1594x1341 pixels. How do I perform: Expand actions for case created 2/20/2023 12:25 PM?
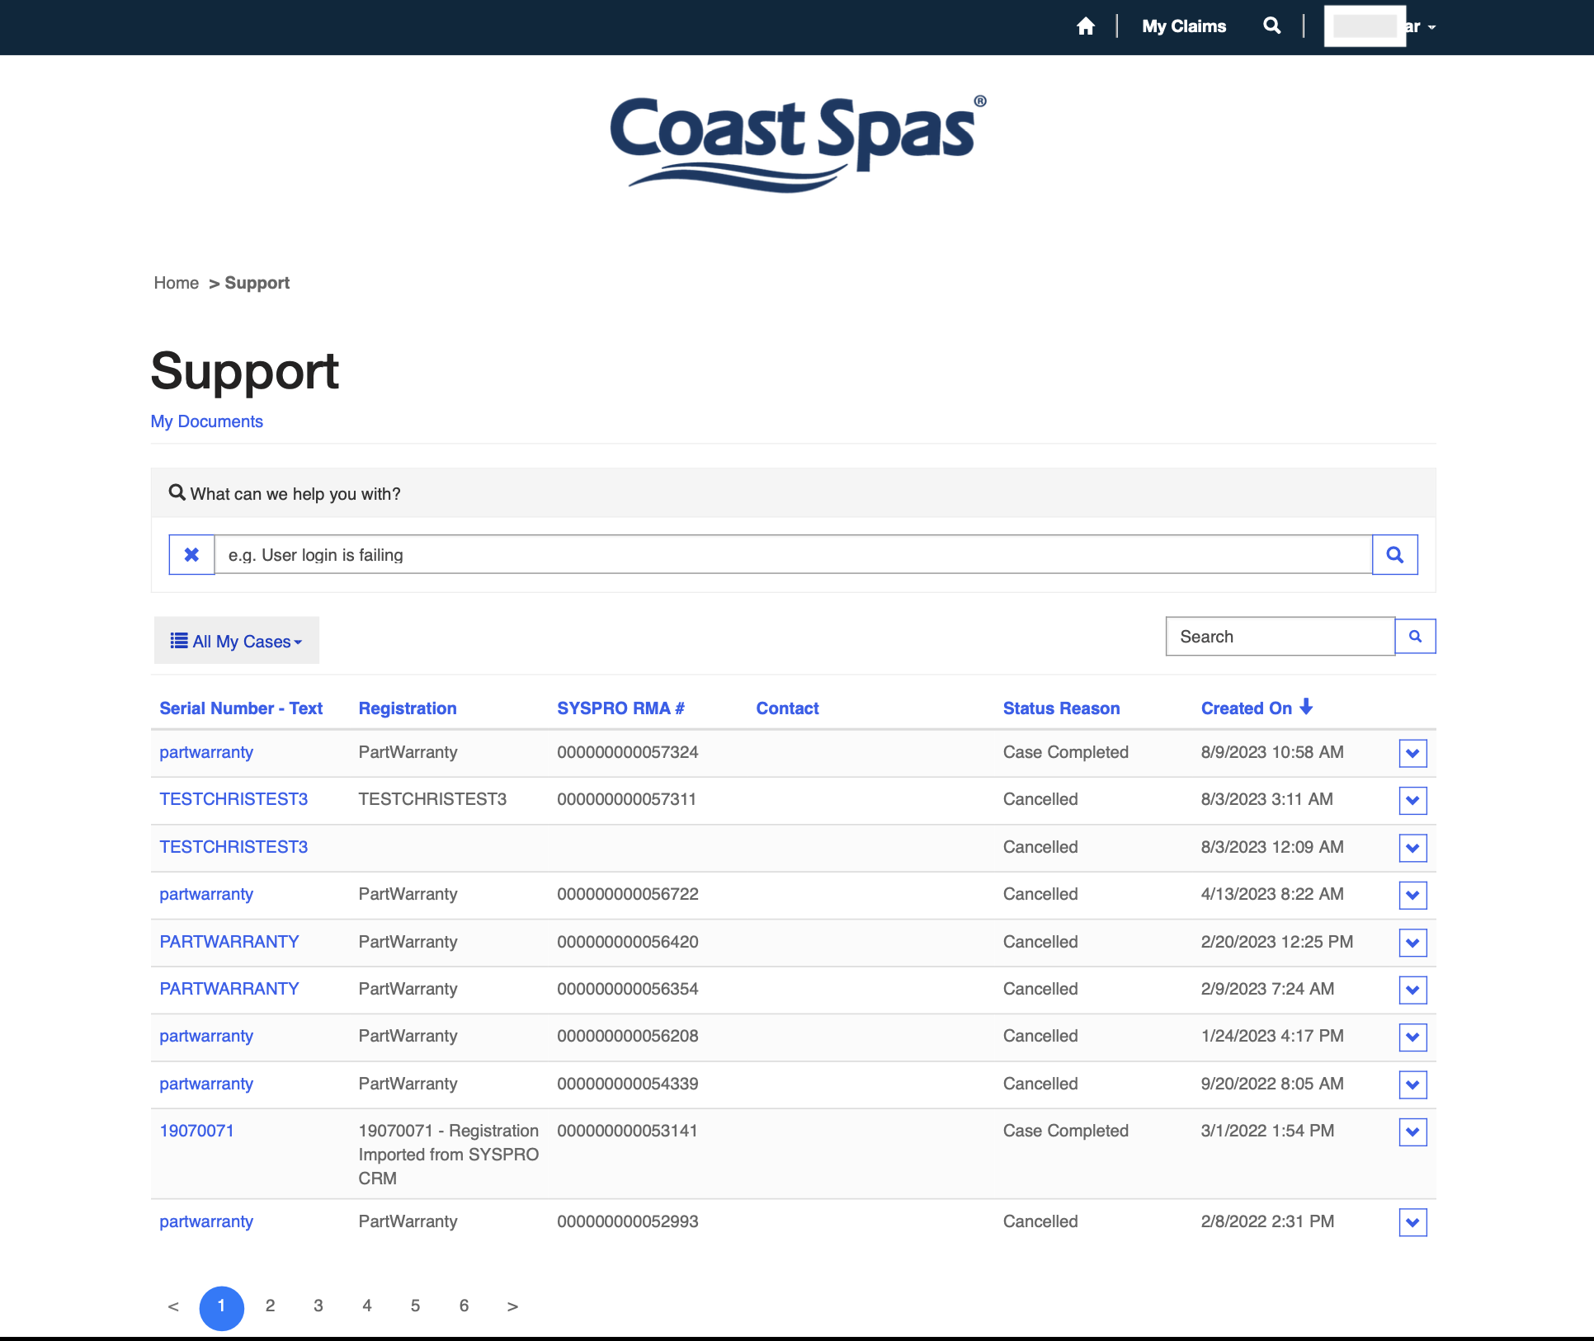coord(1413,943)
